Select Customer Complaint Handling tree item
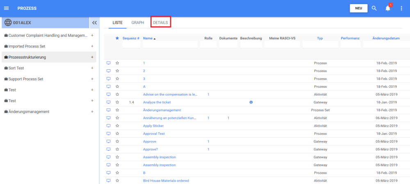Viewport: 410px width, 184px height. (48, 36)
